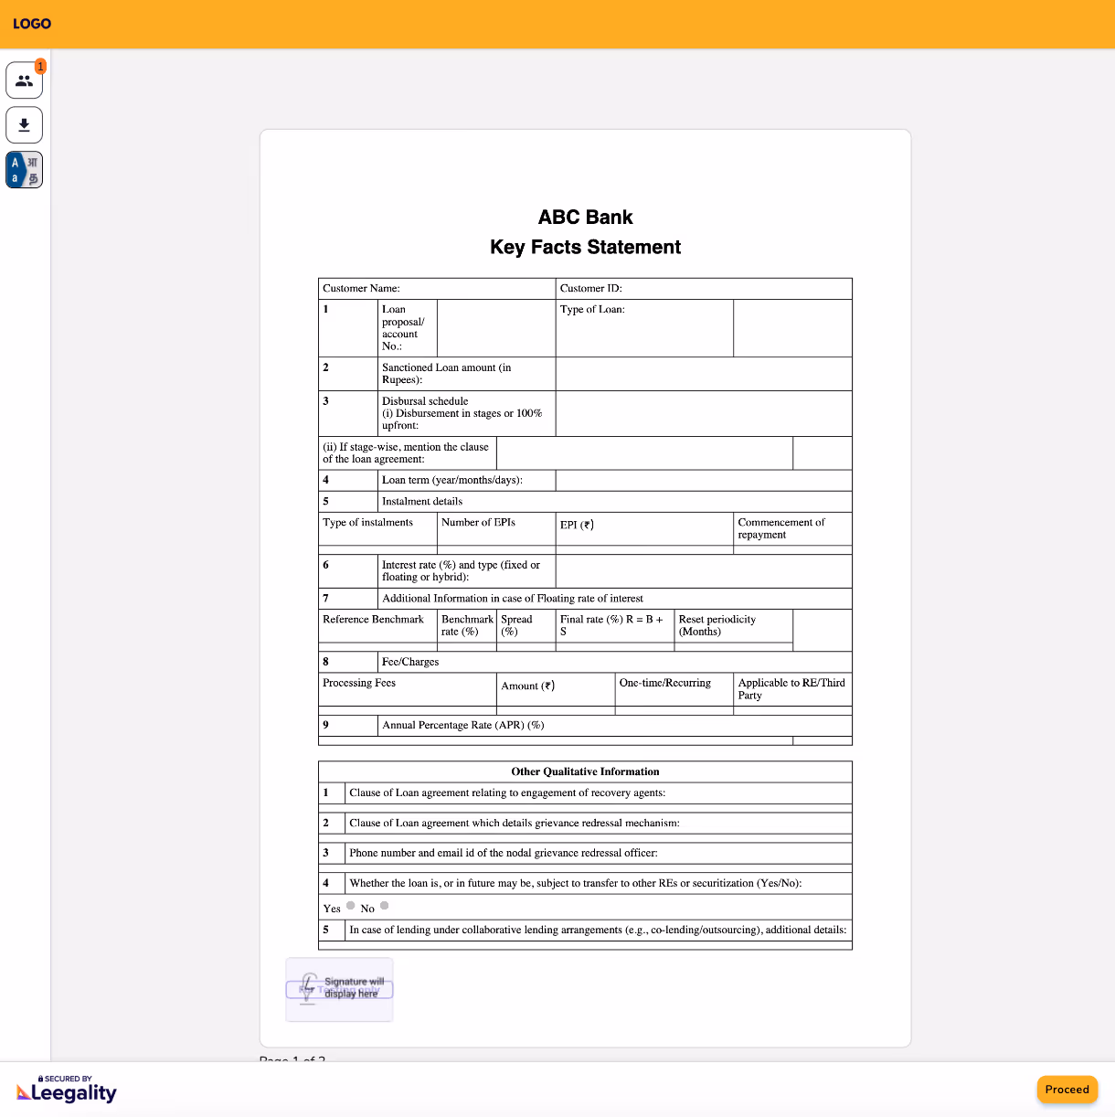Click the signature placeholder box
The height and width of the screenshot is (1117, 1115).
[339, 990]
